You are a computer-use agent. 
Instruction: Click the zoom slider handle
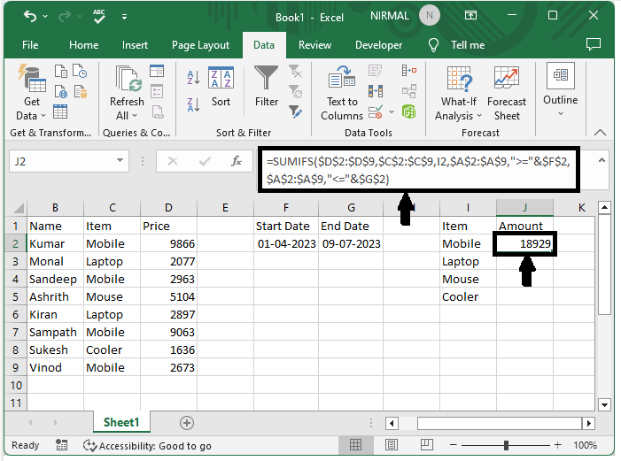pyautogui.click(x=506, y=446)
